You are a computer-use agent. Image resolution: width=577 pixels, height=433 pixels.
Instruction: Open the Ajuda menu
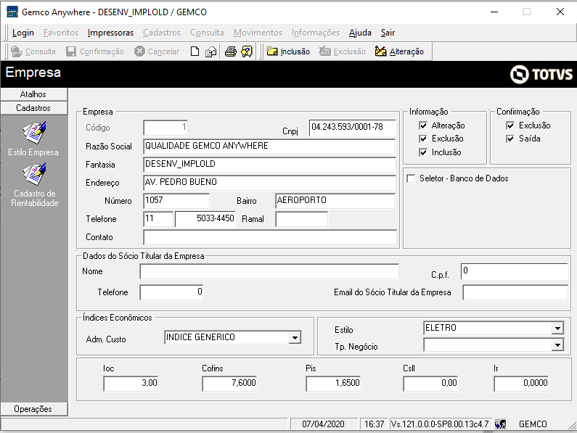click(360, 33)
